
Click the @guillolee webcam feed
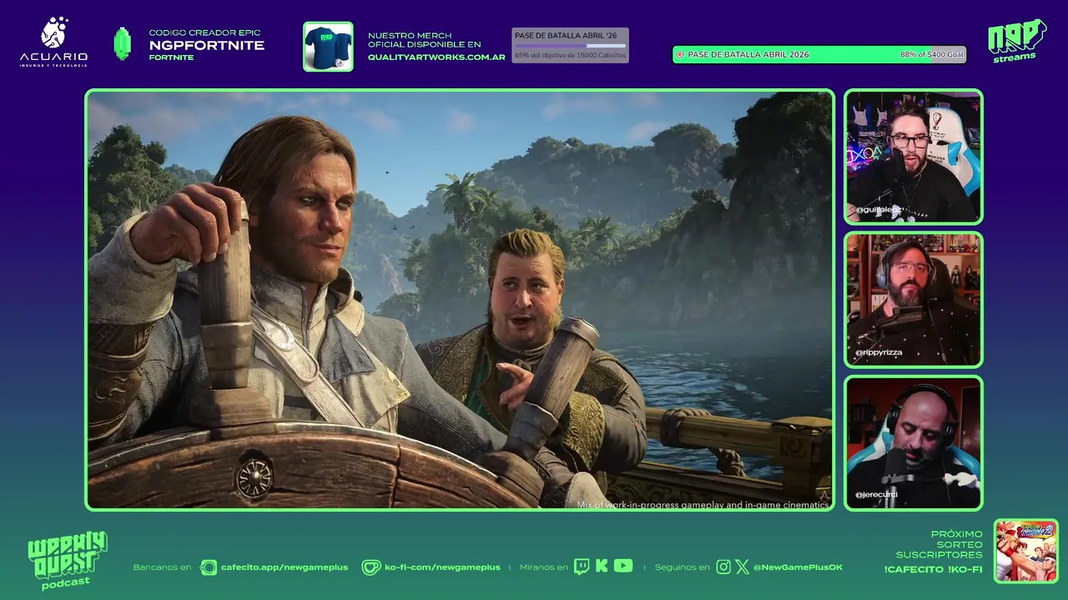click(914, 157)
